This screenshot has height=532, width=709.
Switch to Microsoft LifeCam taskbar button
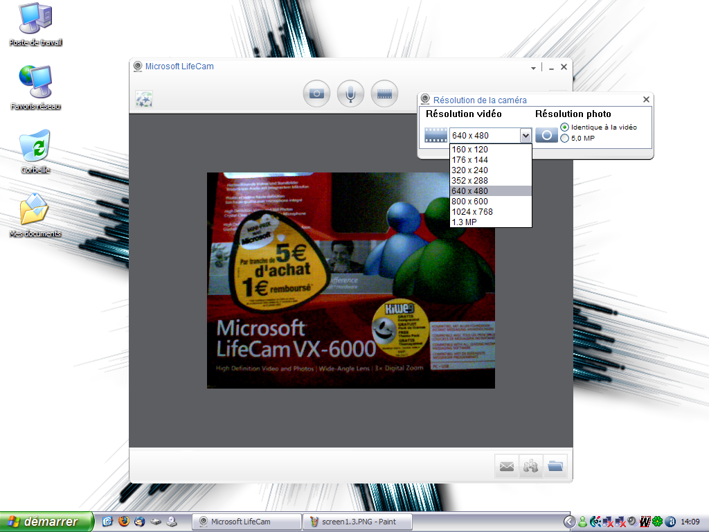(x=246, y=522)
